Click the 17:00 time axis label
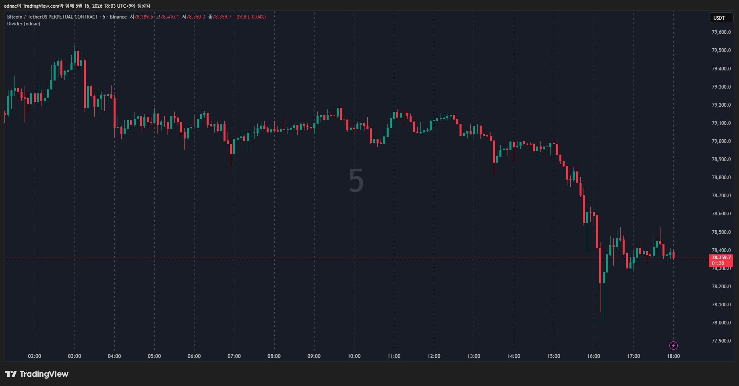 click(633, 356)
